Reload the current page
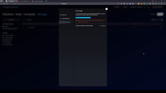Image resolution: width=166 pixels, height=93 pixels. click(x=7, y=4)
